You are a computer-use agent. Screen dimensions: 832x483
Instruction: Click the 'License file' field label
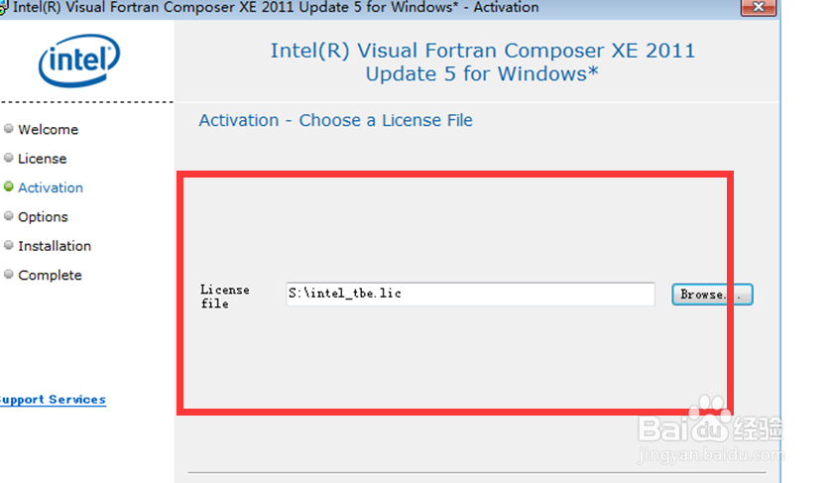pyautogui.click(x=225, y=297)
